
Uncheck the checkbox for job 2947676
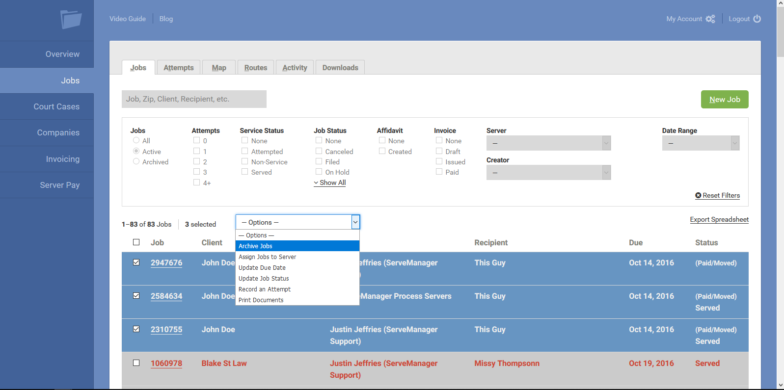tap(136, 262)
